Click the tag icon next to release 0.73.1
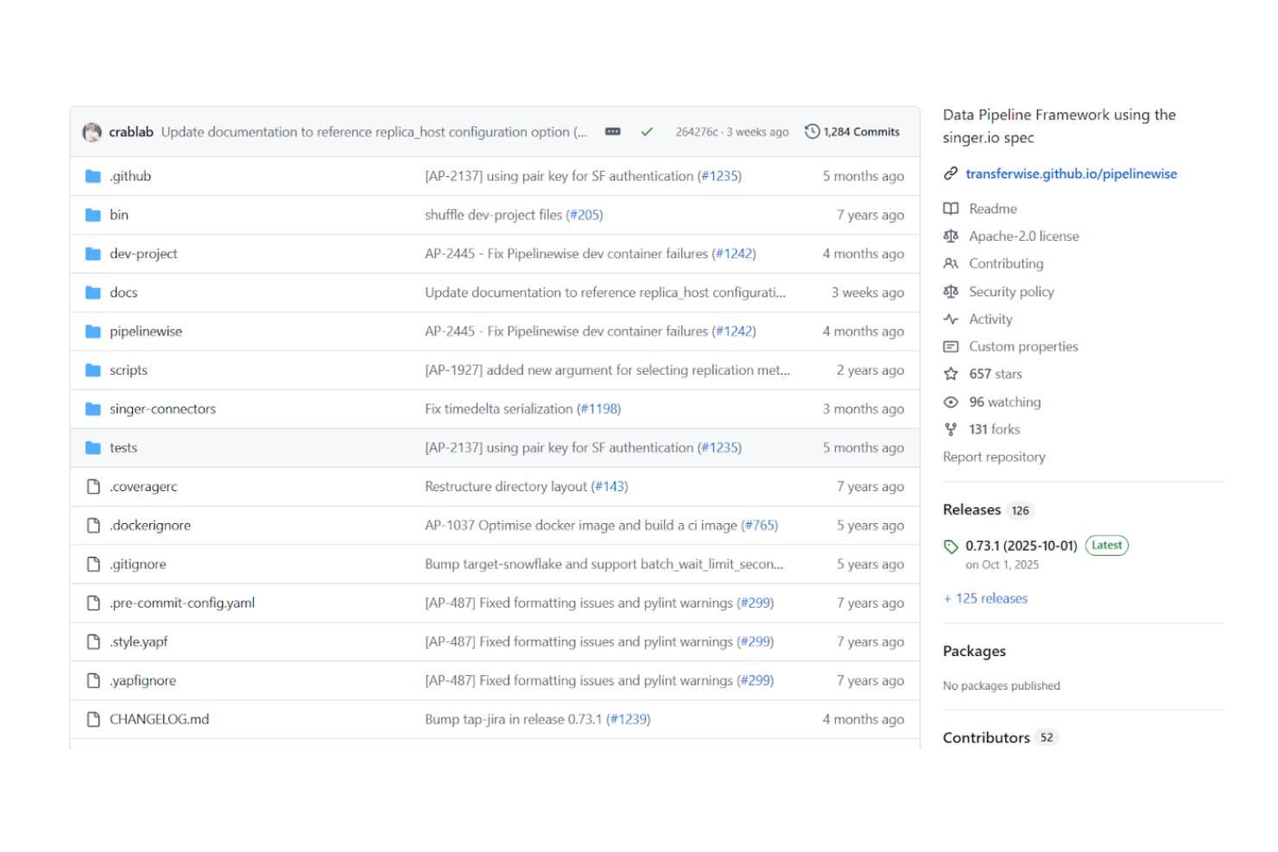 click(950, 546)
